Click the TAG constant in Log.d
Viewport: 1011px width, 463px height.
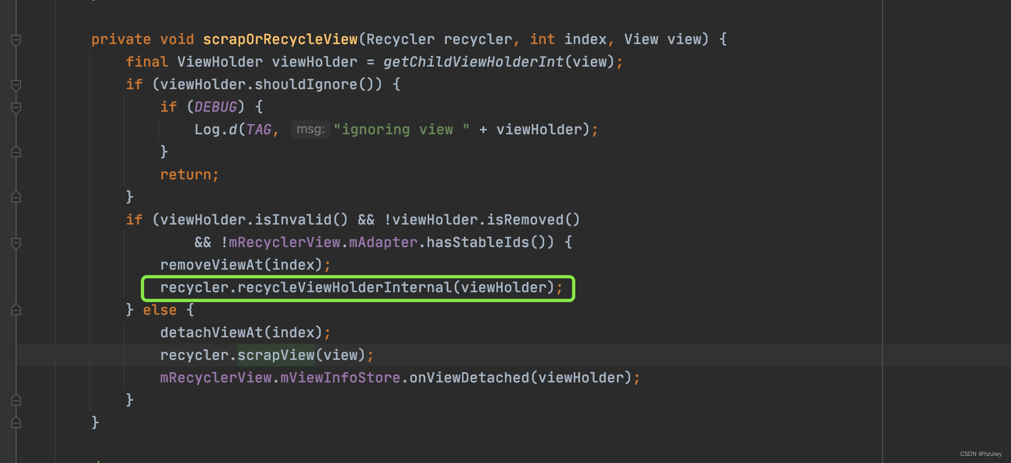coord(258,129)
